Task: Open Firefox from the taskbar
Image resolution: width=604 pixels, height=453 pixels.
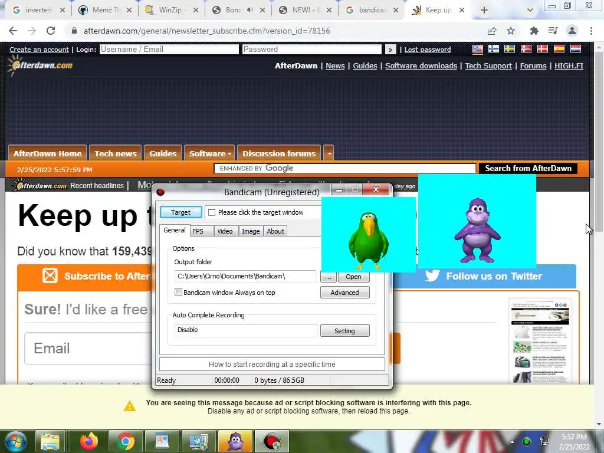Action: pos(89,441)
